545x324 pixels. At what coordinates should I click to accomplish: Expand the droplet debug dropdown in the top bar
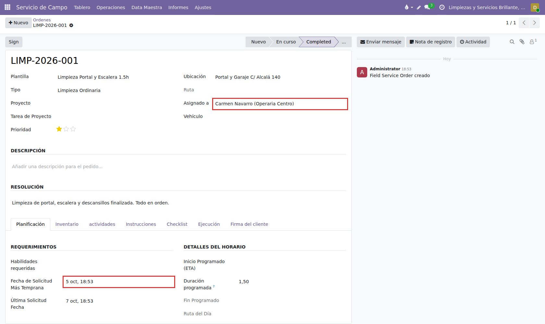pyautogui.click(x=409, y=7)
